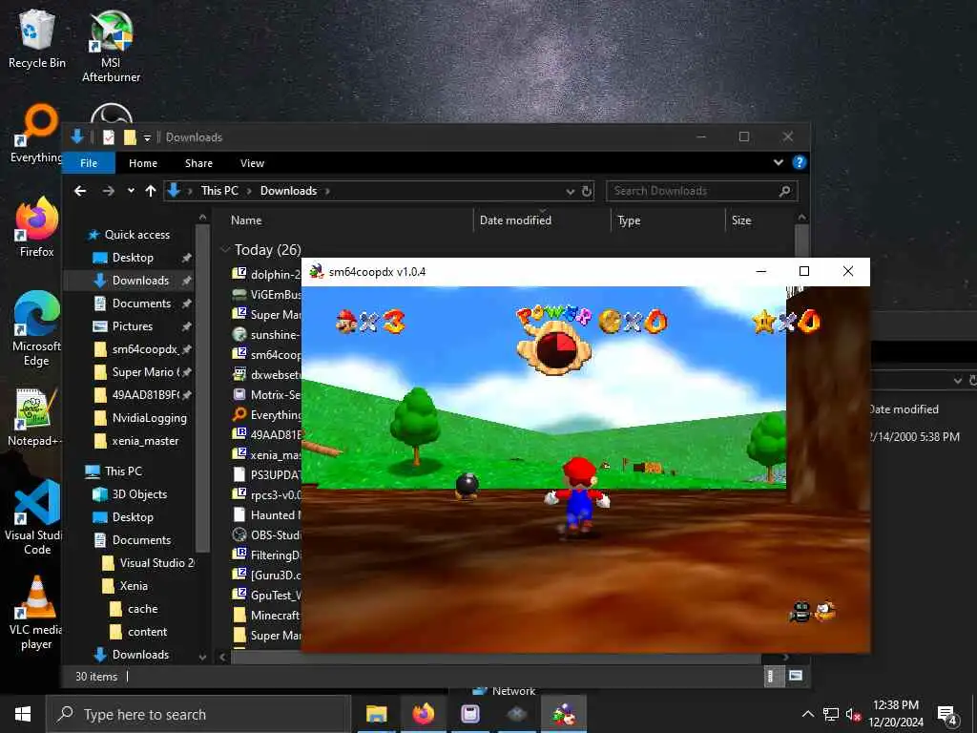Open the View ribbon tab
The image size is (977, 733).
tap(252, 162)
